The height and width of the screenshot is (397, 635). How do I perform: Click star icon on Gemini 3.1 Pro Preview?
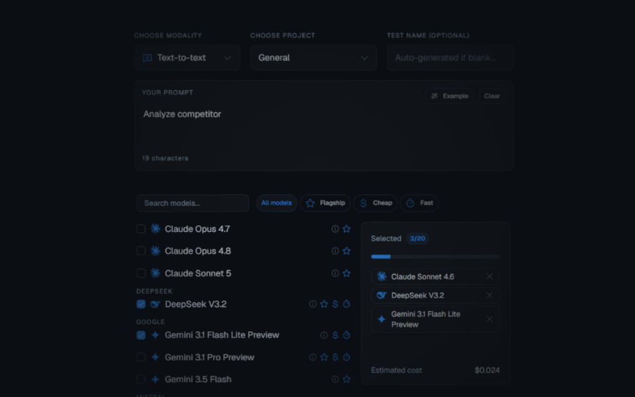324,357
